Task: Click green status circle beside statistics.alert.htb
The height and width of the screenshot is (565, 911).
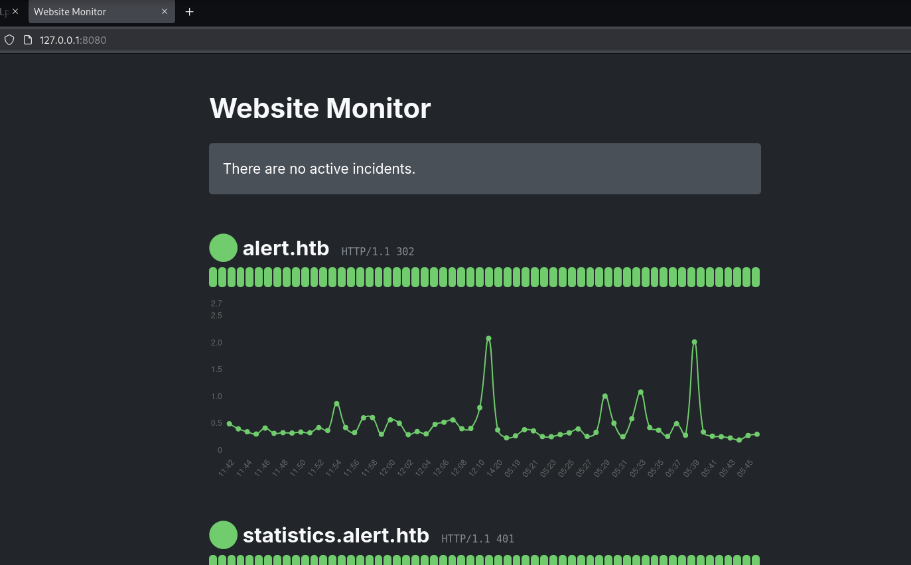Action: point(223,534)
